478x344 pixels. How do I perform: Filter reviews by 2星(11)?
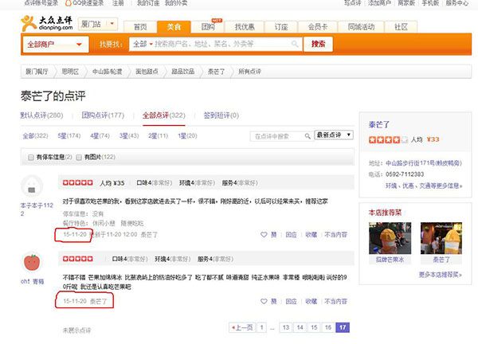[158, 136]
